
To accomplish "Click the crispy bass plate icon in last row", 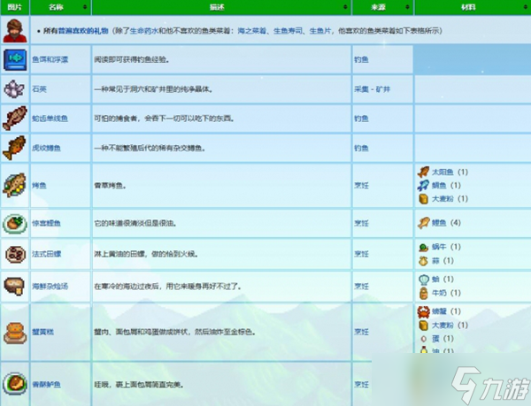I will pyautogui.click(x=15, y=384).
